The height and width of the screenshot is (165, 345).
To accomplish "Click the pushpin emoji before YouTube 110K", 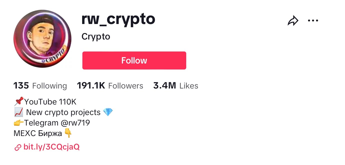I will point(19,101).
